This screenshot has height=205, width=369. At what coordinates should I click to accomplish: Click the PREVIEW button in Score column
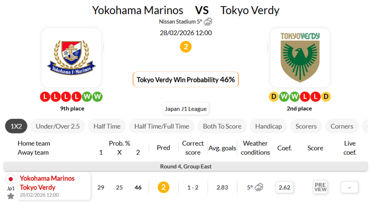pyautogui.click(x=320, y=187)
